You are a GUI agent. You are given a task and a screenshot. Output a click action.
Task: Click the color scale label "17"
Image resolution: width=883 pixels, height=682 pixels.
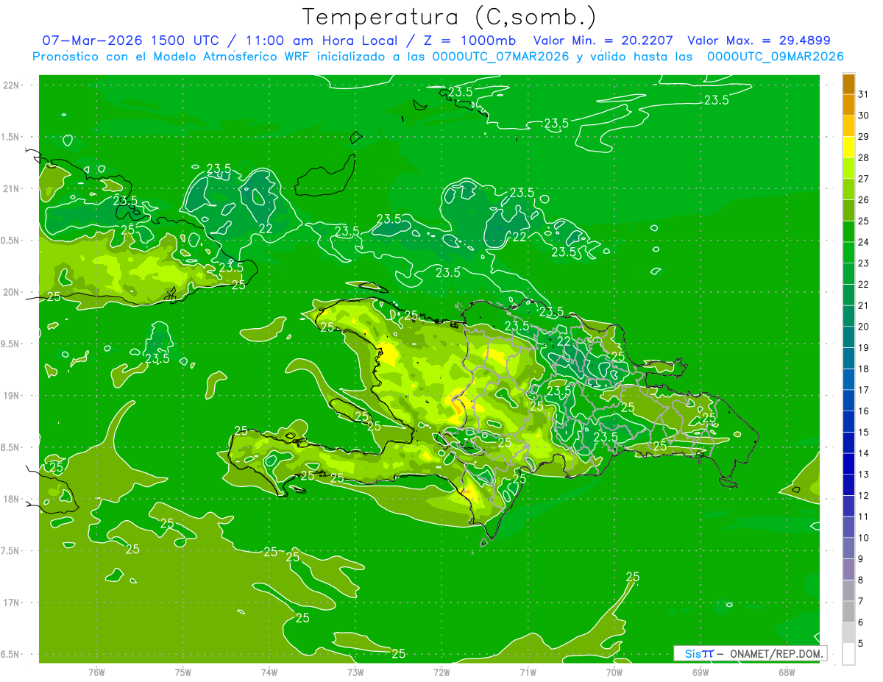[x=864, y=390]
